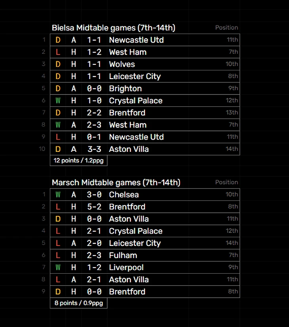Select row number 10 in Bielsa table
289x327 pixels.
point(42,149)
